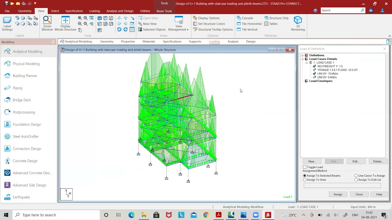Collapse 1 : LOAD CASE 1 node
The height and width of the screenshot is (220, 392).
307,63
